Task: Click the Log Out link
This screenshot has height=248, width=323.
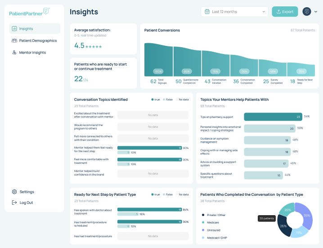Action: click(26, 203)
